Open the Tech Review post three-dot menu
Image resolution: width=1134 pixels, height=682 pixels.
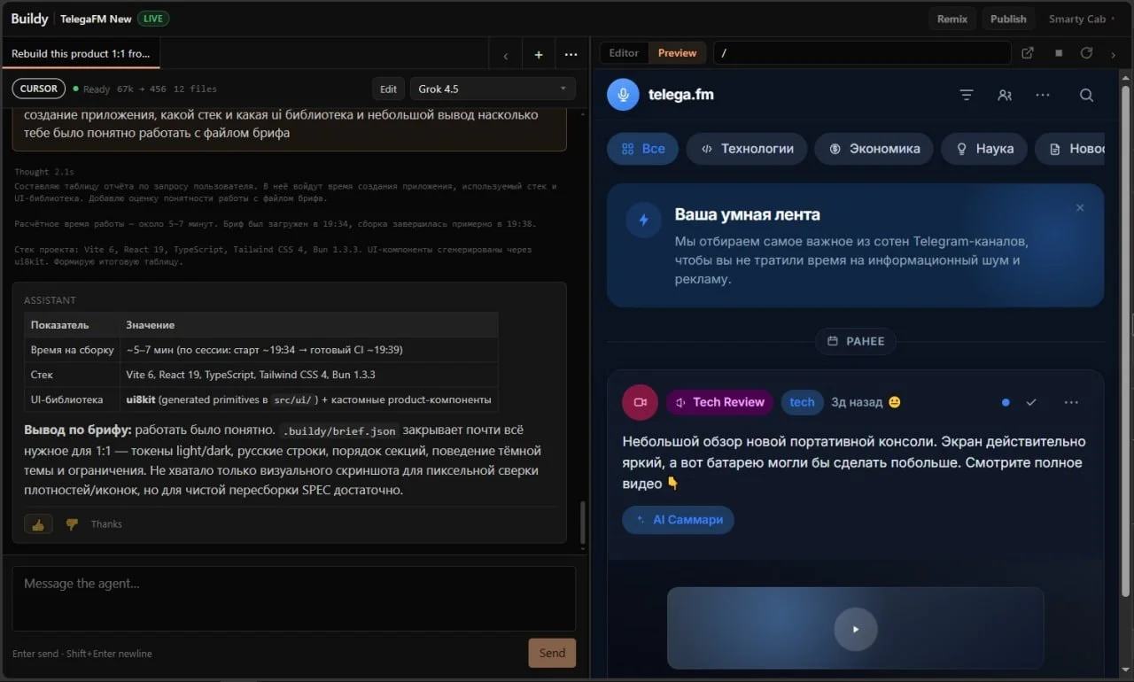(1071, 402)
